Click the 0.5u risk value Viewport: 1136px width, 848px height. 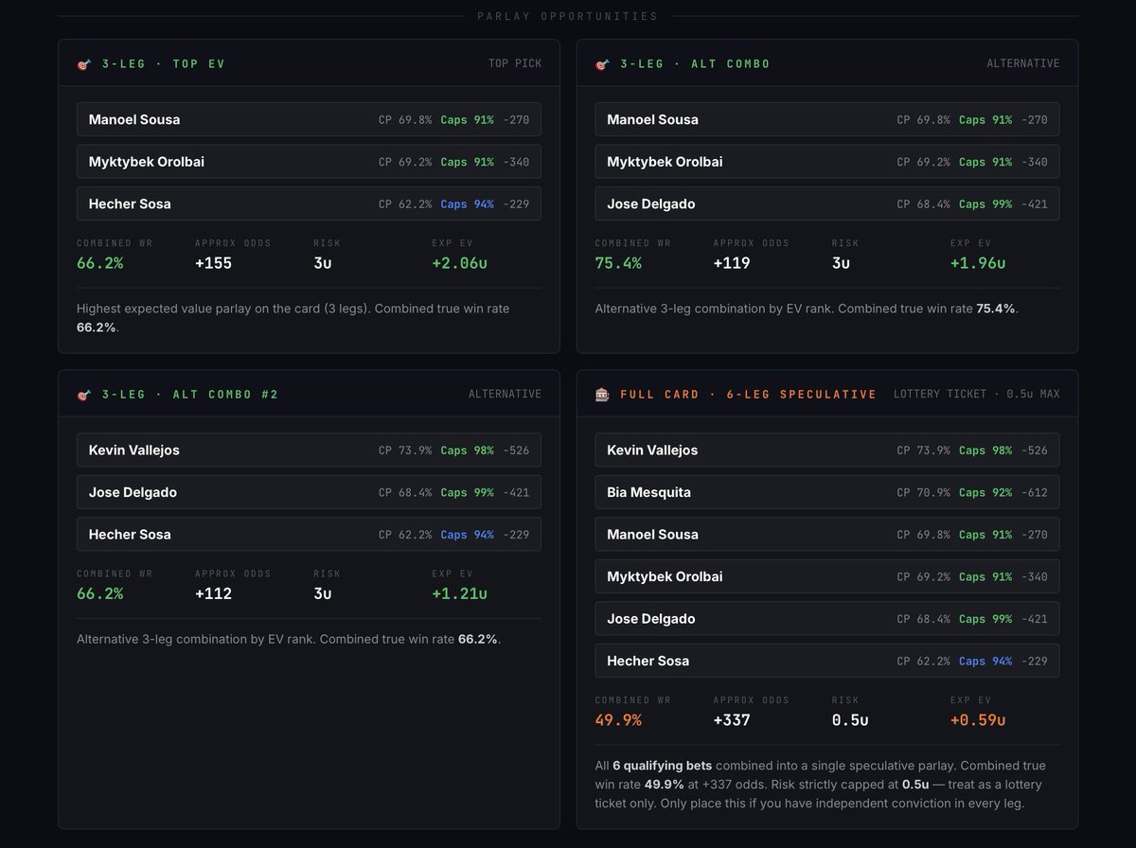[850, 720]
